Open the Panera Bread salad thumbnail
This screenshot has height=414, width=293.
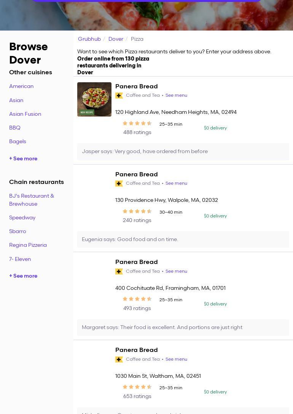point(94,99)
